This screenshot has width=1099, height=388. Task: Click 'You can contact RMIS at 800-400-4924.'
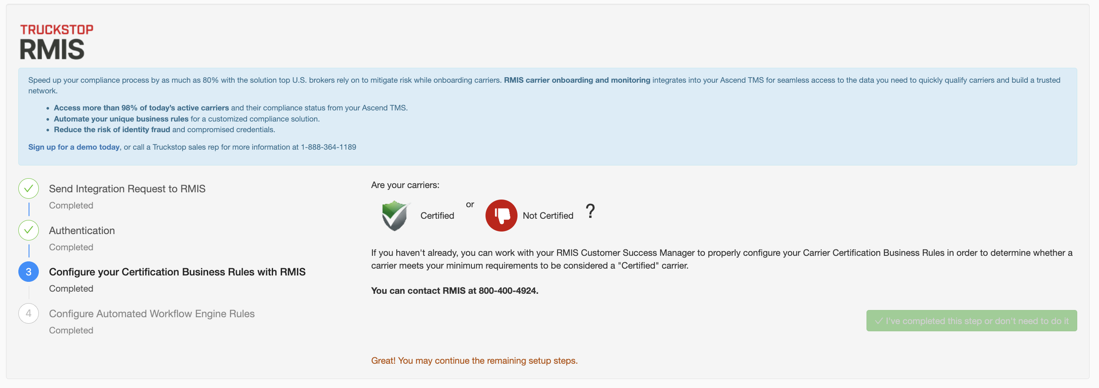(x=455, y=291)
